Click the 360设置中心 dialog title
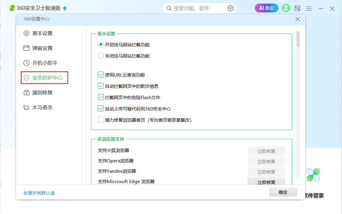 point(36,19)
